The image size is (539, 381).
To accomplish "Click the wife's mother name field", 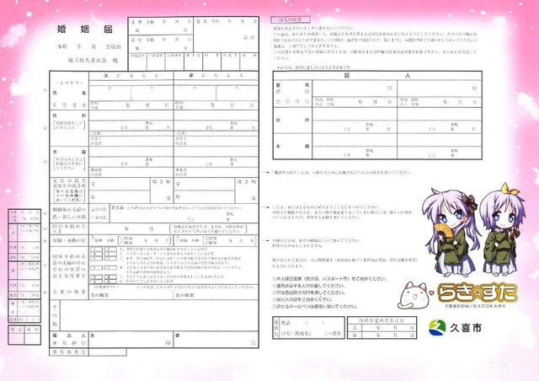I will pos(204,196).
